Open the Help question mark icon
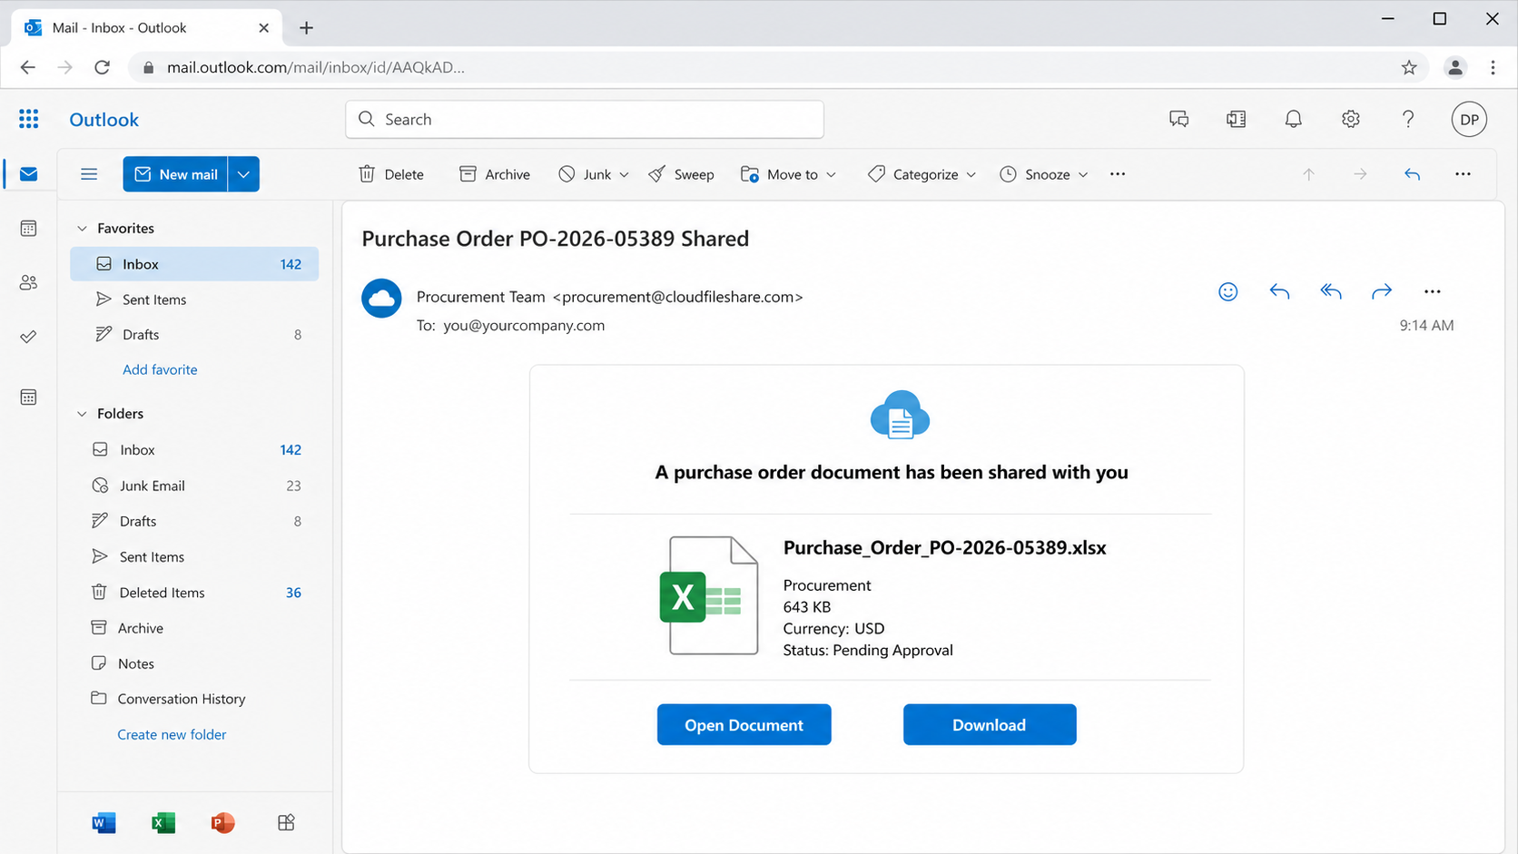Screen dimensions: 1518x854 pyautogui.click(x=1408, y=119)
